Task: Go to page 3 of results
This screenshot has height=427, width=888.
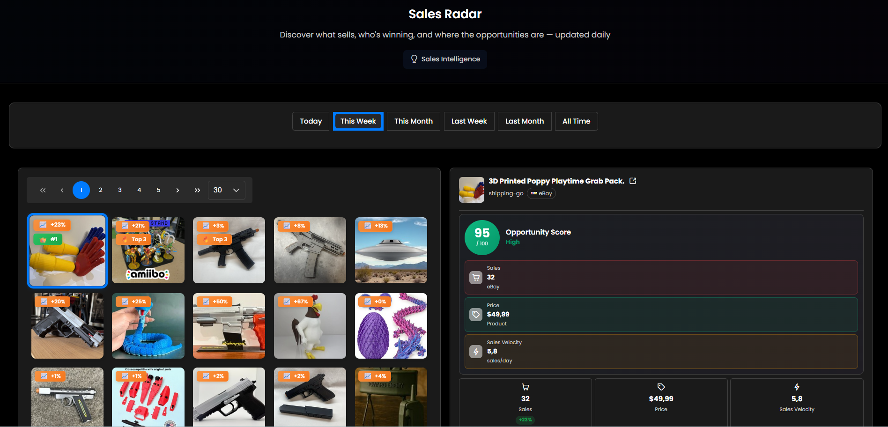Action: click(x=120, y=190)
